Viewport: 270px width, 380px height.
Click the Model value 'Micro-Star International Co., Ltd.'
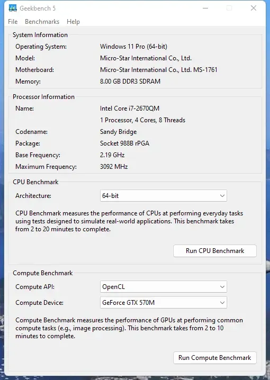[146, 58]
